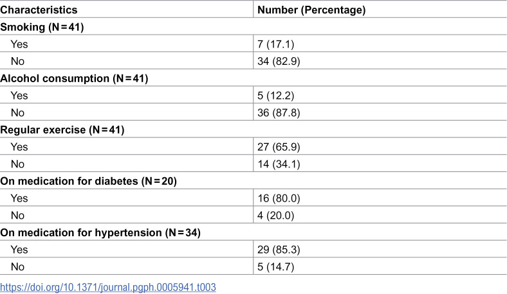507x294 pixels.
Task: Click the 16 (80.0) diabetes medication value
Action: pos(279,198)
